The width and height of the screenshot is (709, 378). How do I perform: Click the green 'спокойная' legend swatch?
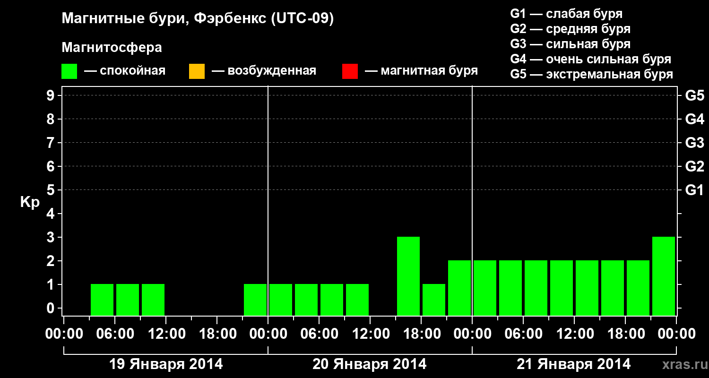tap(69, 71)
